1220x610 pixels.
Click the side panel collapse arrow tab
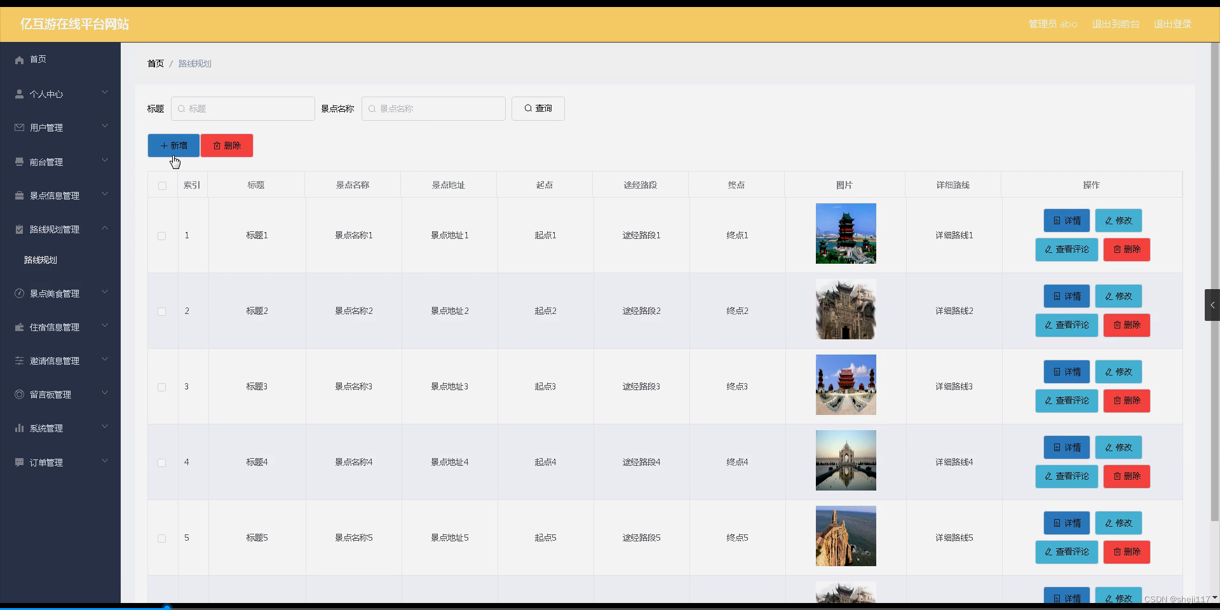tap(1212, 305)
